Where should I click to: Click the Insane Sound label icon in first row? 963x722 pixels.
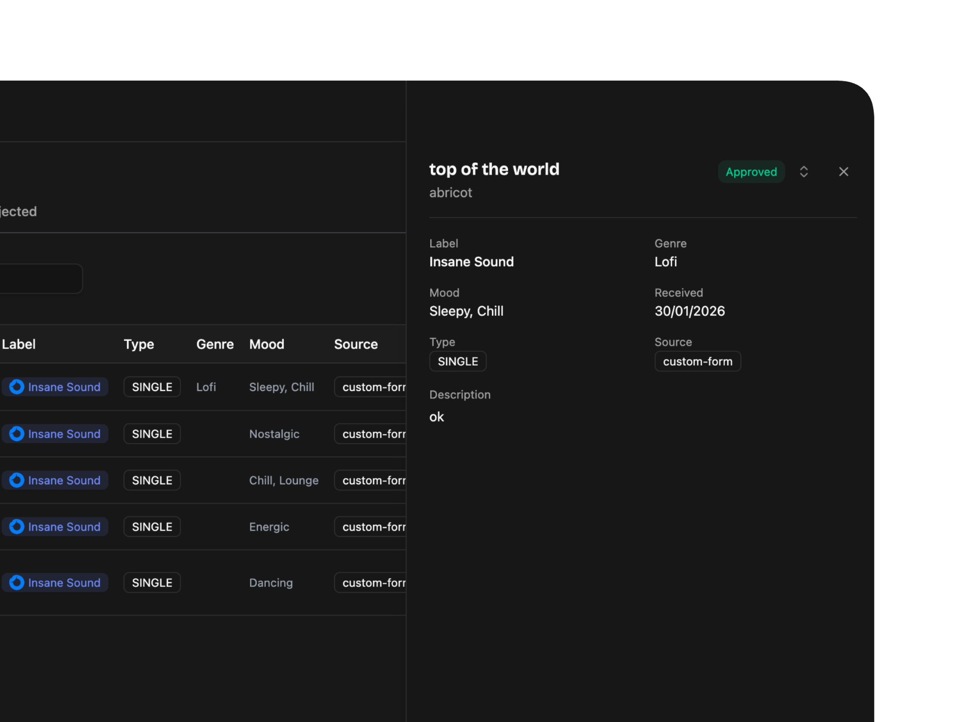point(17,387)
